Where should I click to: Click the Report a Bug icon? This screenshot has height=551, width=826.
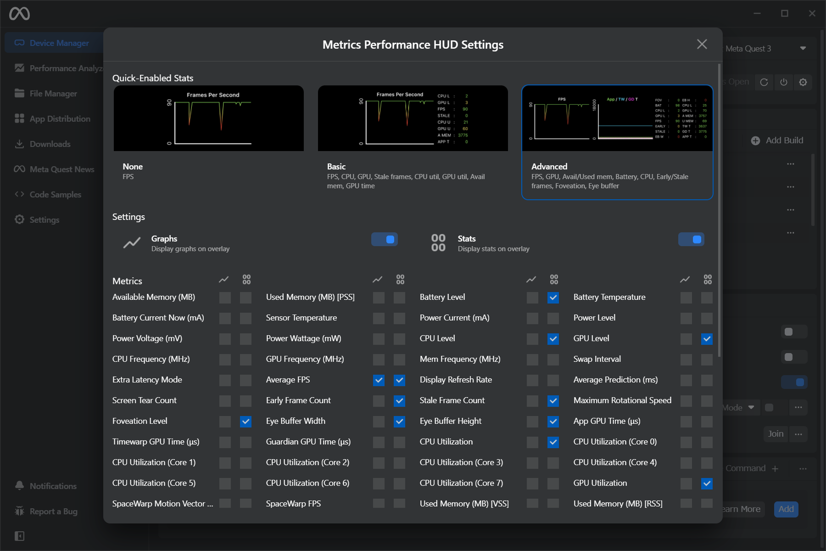19,511
